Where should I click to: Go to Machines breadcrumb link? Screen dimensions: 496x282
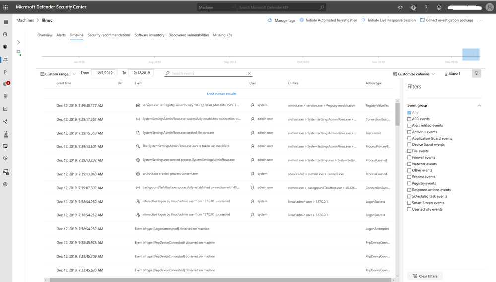point(25,20)
